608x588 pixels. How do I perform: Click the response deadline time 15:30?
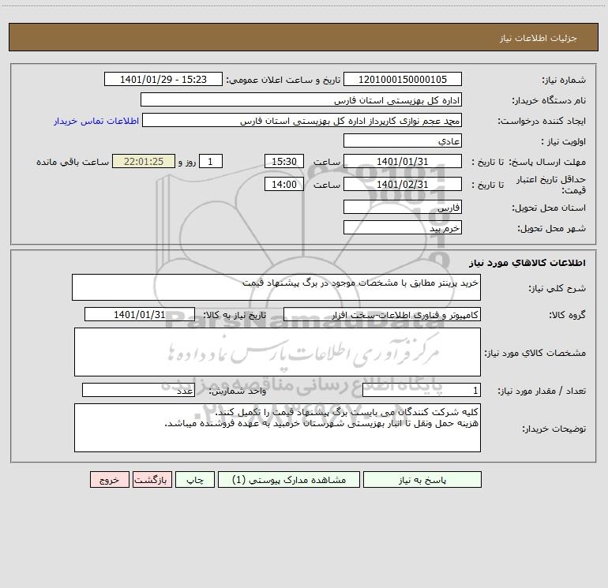coord(283,161)
